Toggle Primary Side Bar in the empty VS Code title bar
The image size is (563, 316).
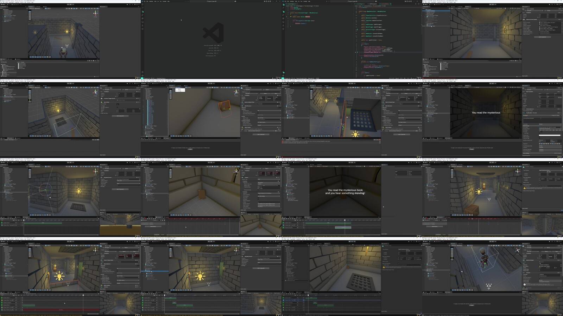pyautogui.click(x=267, y=1)
